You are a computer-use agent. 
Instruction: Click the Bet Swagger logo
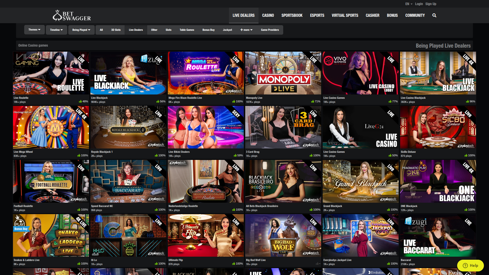pos(72,15)
